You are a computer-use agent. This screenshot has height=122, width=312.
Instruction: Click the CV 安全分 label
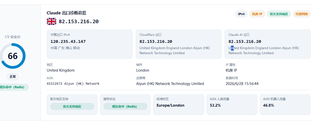pos(13,37)
